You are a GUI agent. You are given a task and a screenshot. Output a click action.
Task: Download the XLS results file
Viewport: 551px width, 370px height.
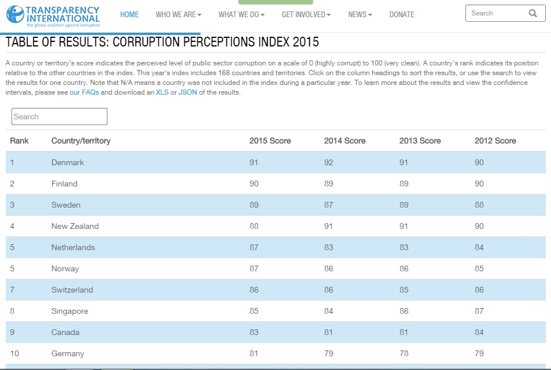point(162,92)
